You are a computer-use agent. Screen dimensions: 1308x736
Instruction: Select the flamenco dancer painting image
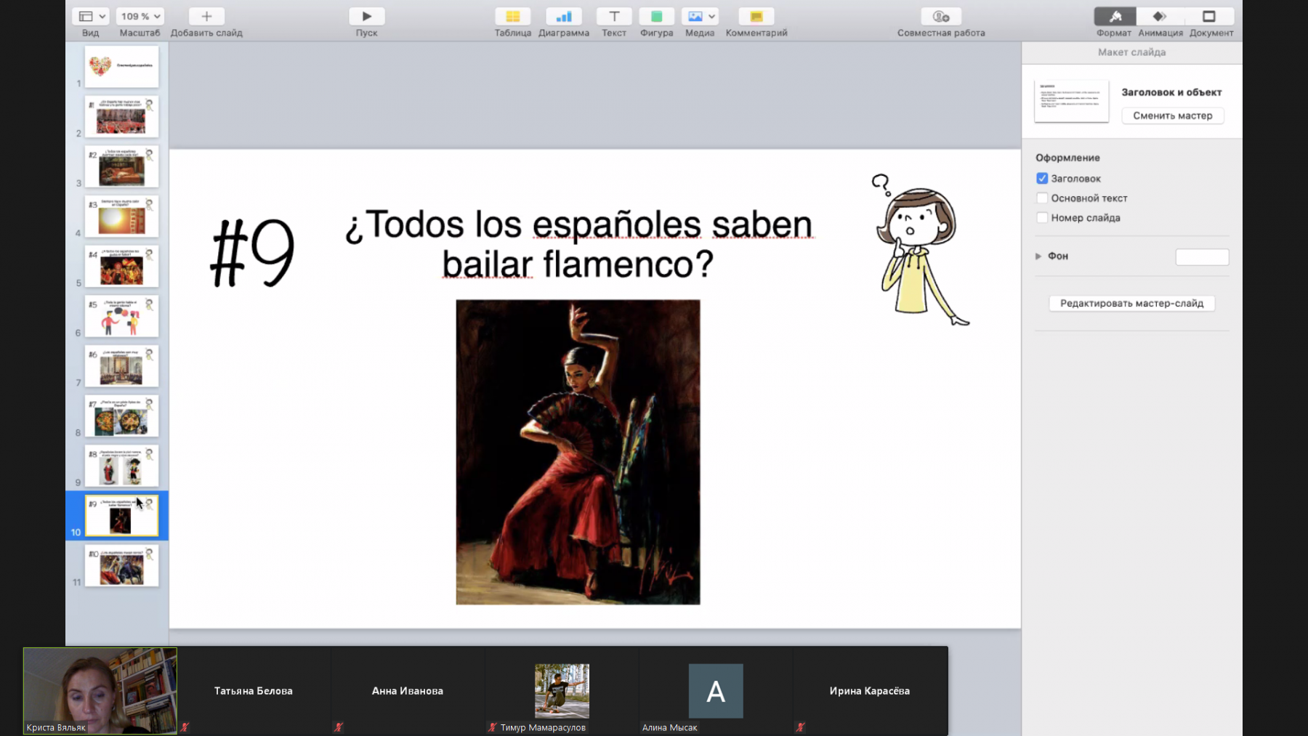[578, 452]
